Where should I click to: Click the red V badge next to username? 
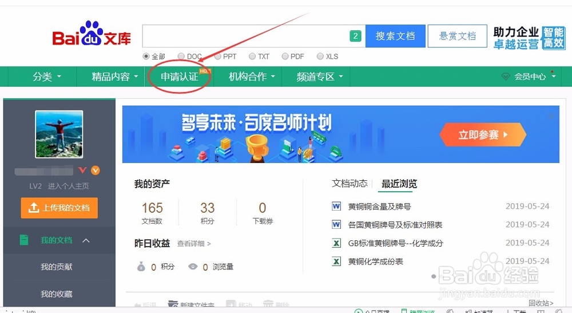[x=83, y=171]
